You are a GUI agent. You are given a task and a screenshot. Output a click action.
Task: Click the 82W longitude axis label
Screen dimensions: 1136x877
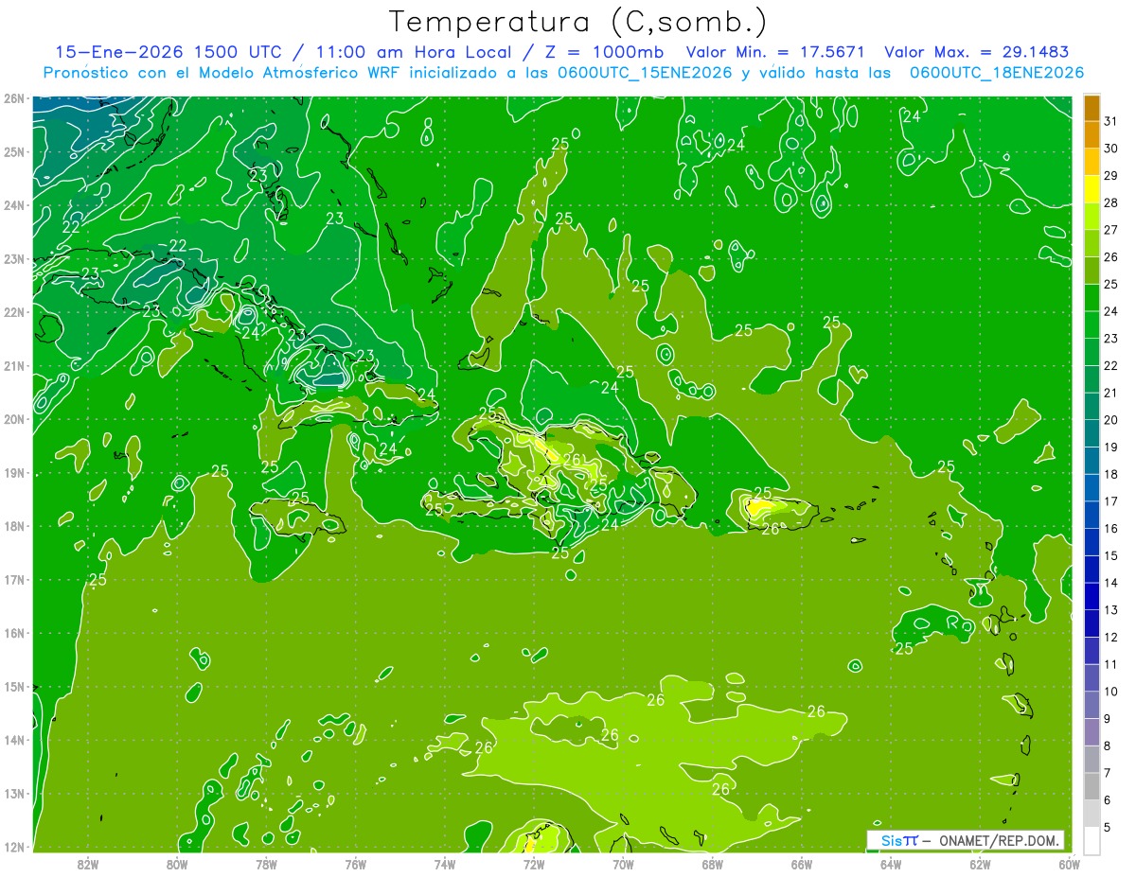(87, 864)
